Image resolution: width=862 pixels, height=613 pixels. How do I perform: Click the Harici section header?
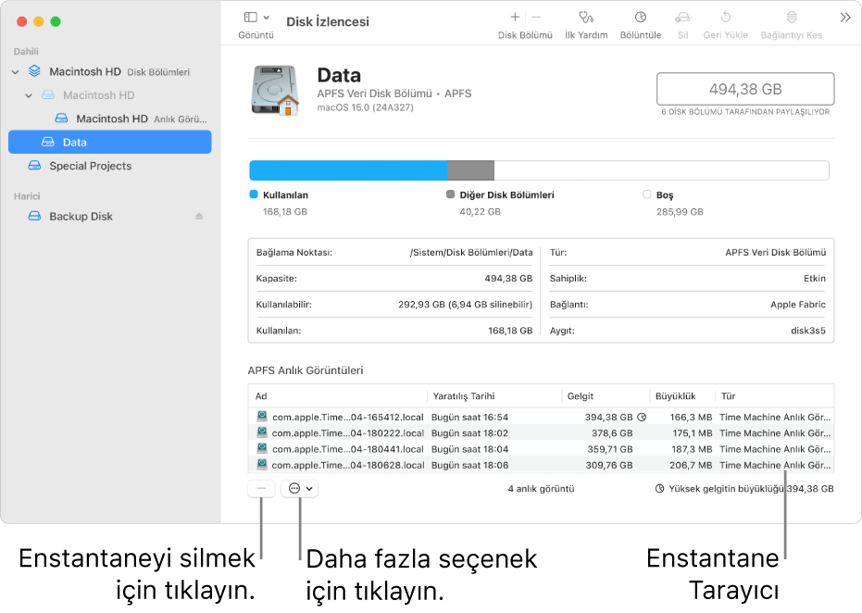click(x=27, y=196)
